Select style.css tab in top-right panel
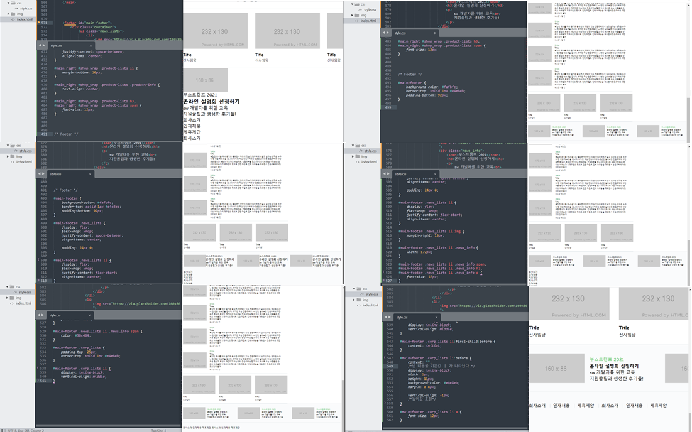The width and height of the screenshot is (692, 432). point(415,33)
